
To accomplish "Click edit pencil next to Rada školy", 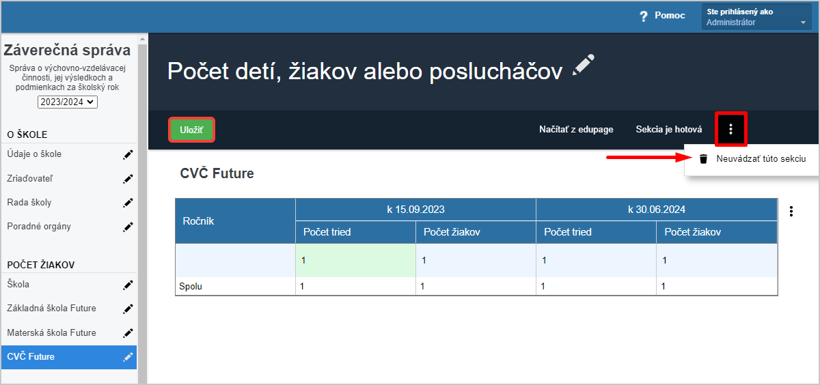I will coord(128,203).
